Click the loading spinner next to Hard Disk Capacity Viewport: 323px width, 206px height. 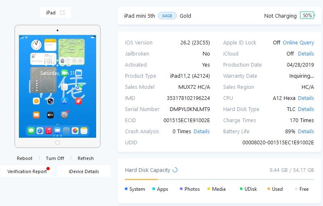point(175,170)
